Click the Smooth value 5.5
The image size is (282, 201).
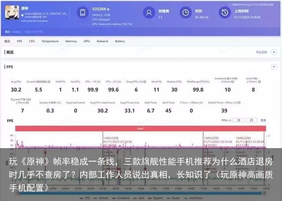tap(38, 89)
